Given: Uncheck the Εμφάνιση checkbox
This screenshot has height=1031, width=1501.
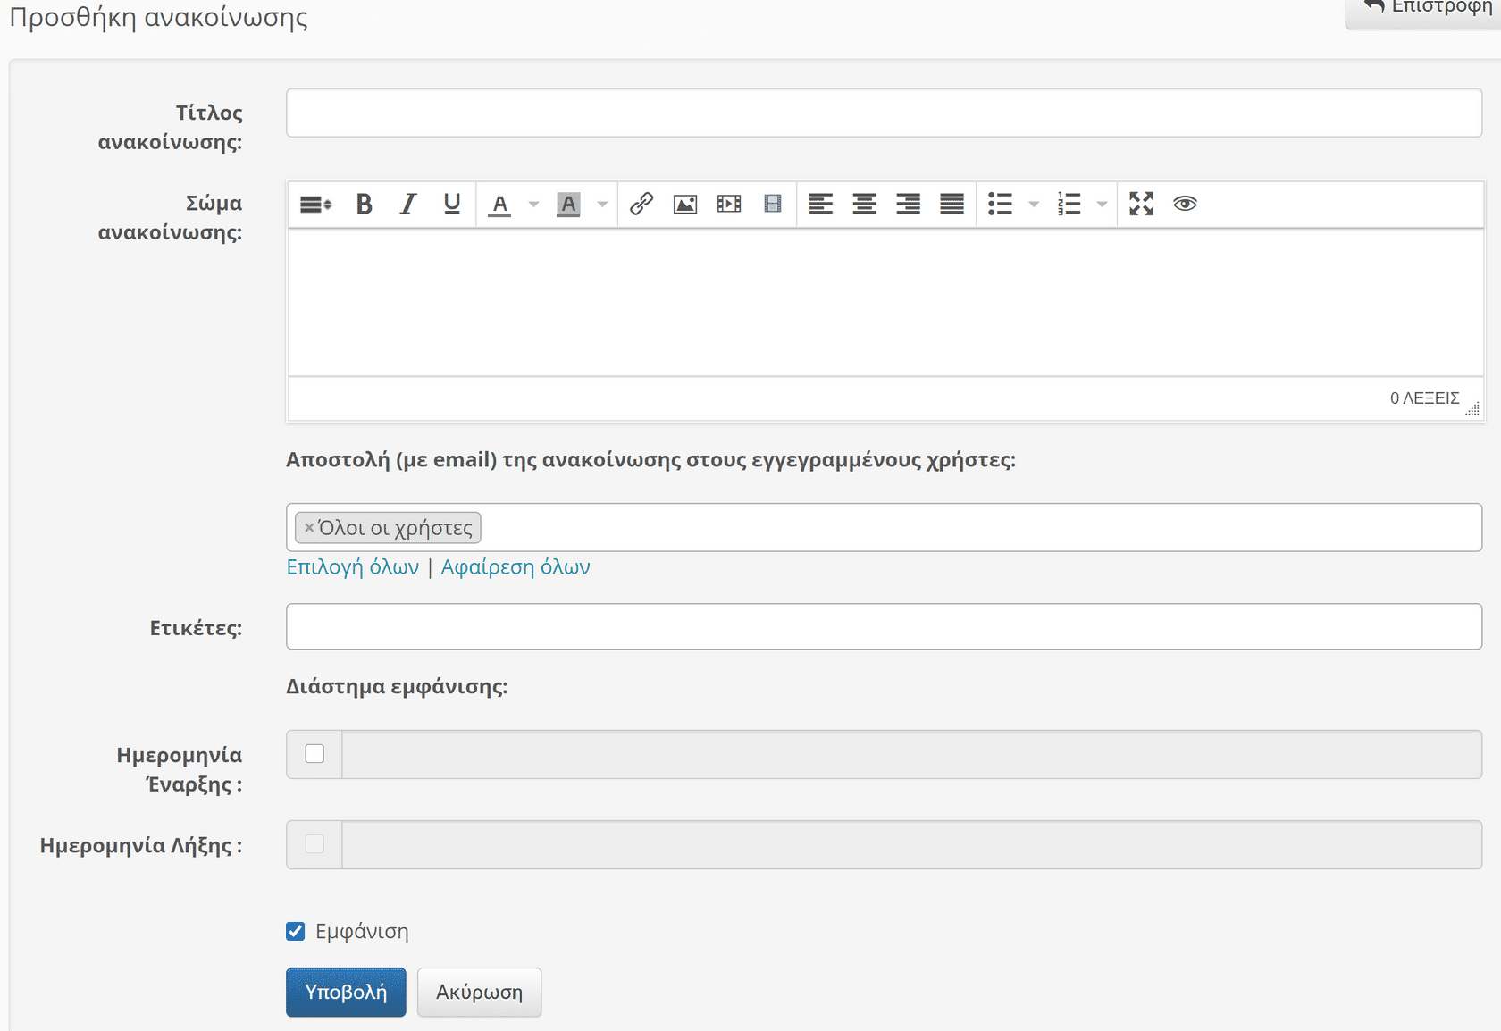Looking at the screenshot, I should click(296, 932).
